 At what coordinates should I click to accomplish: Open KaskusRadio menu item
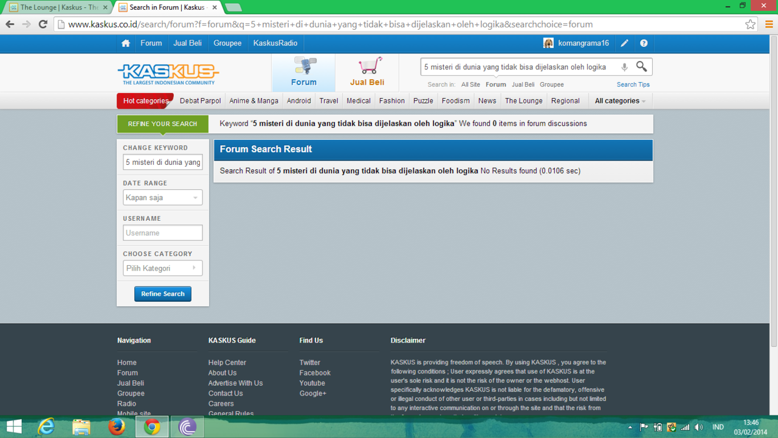point(275,43)
